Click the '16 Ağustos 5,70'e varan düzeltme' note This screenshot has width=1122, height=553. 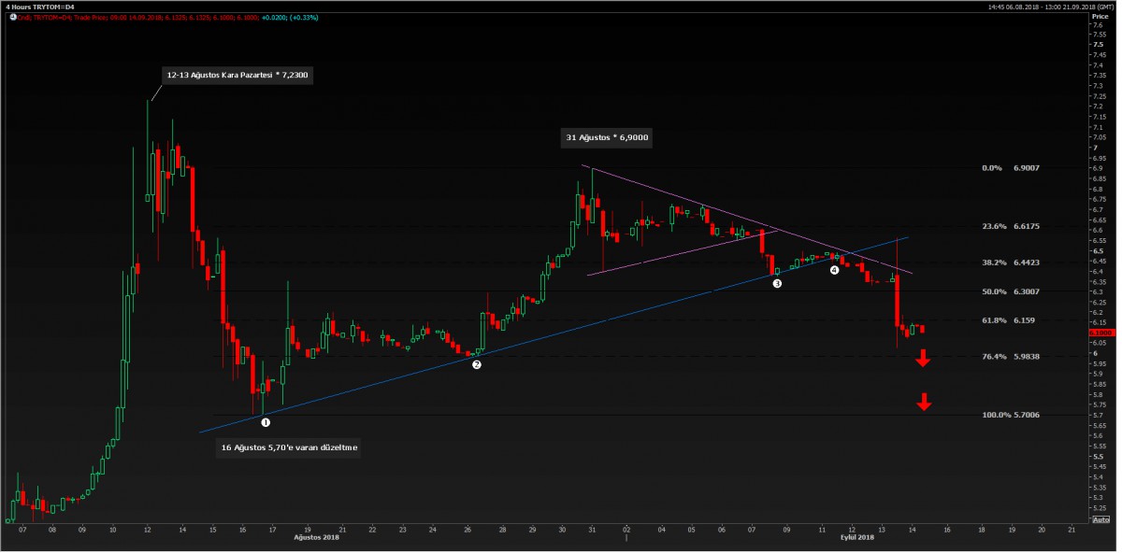click(289, 447)
